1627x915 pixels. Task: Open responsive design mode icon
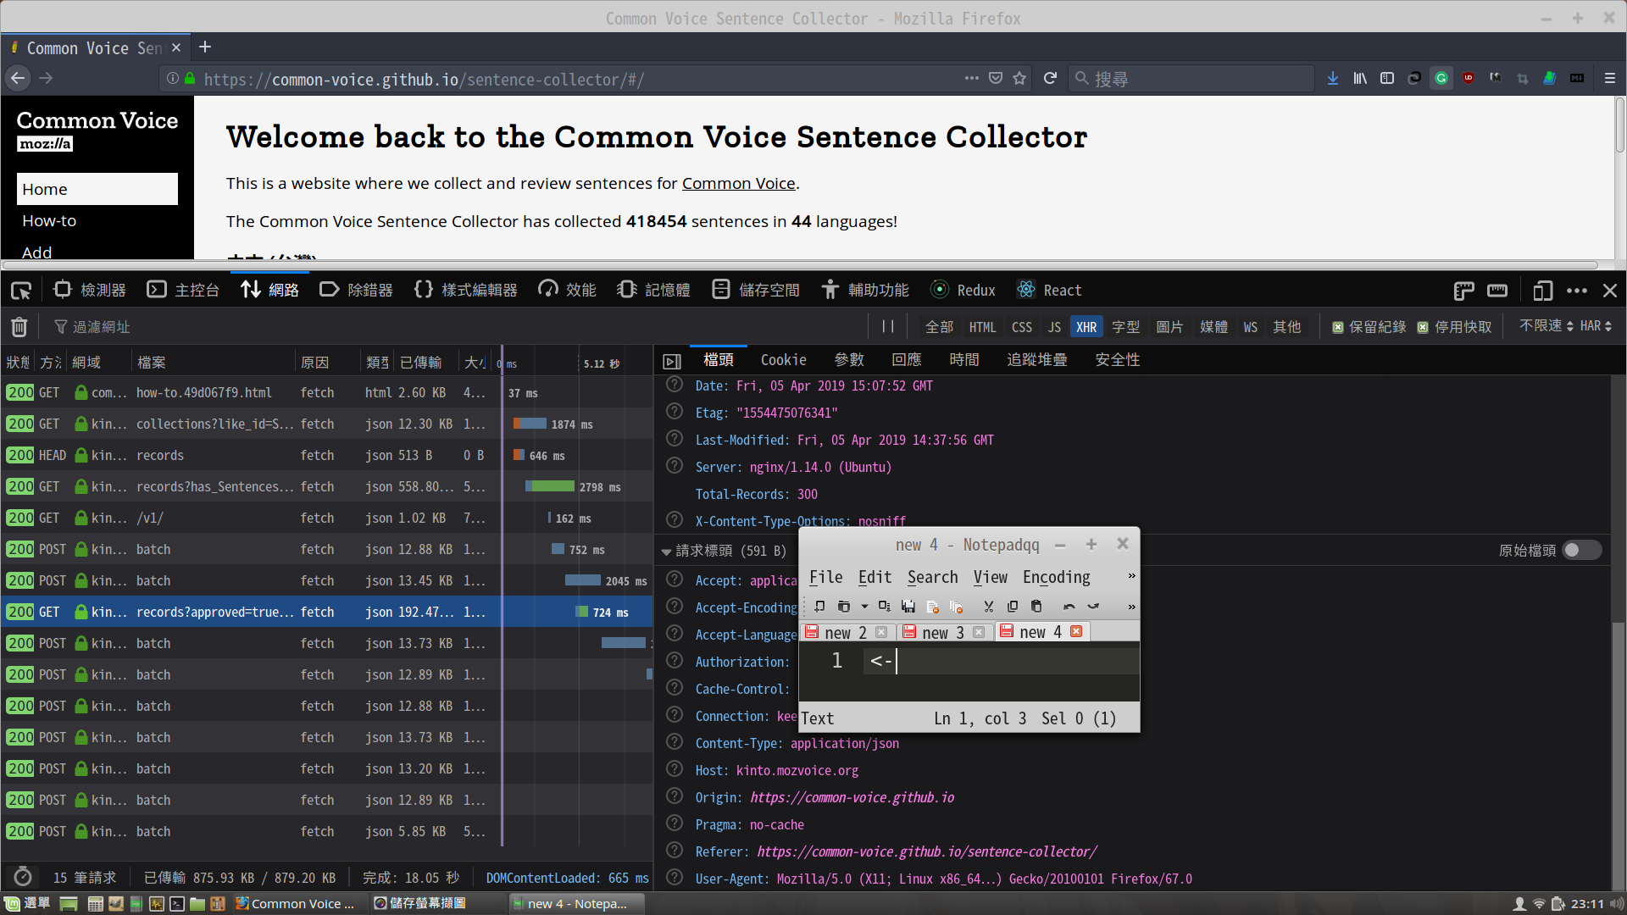tap(1542, 291)
